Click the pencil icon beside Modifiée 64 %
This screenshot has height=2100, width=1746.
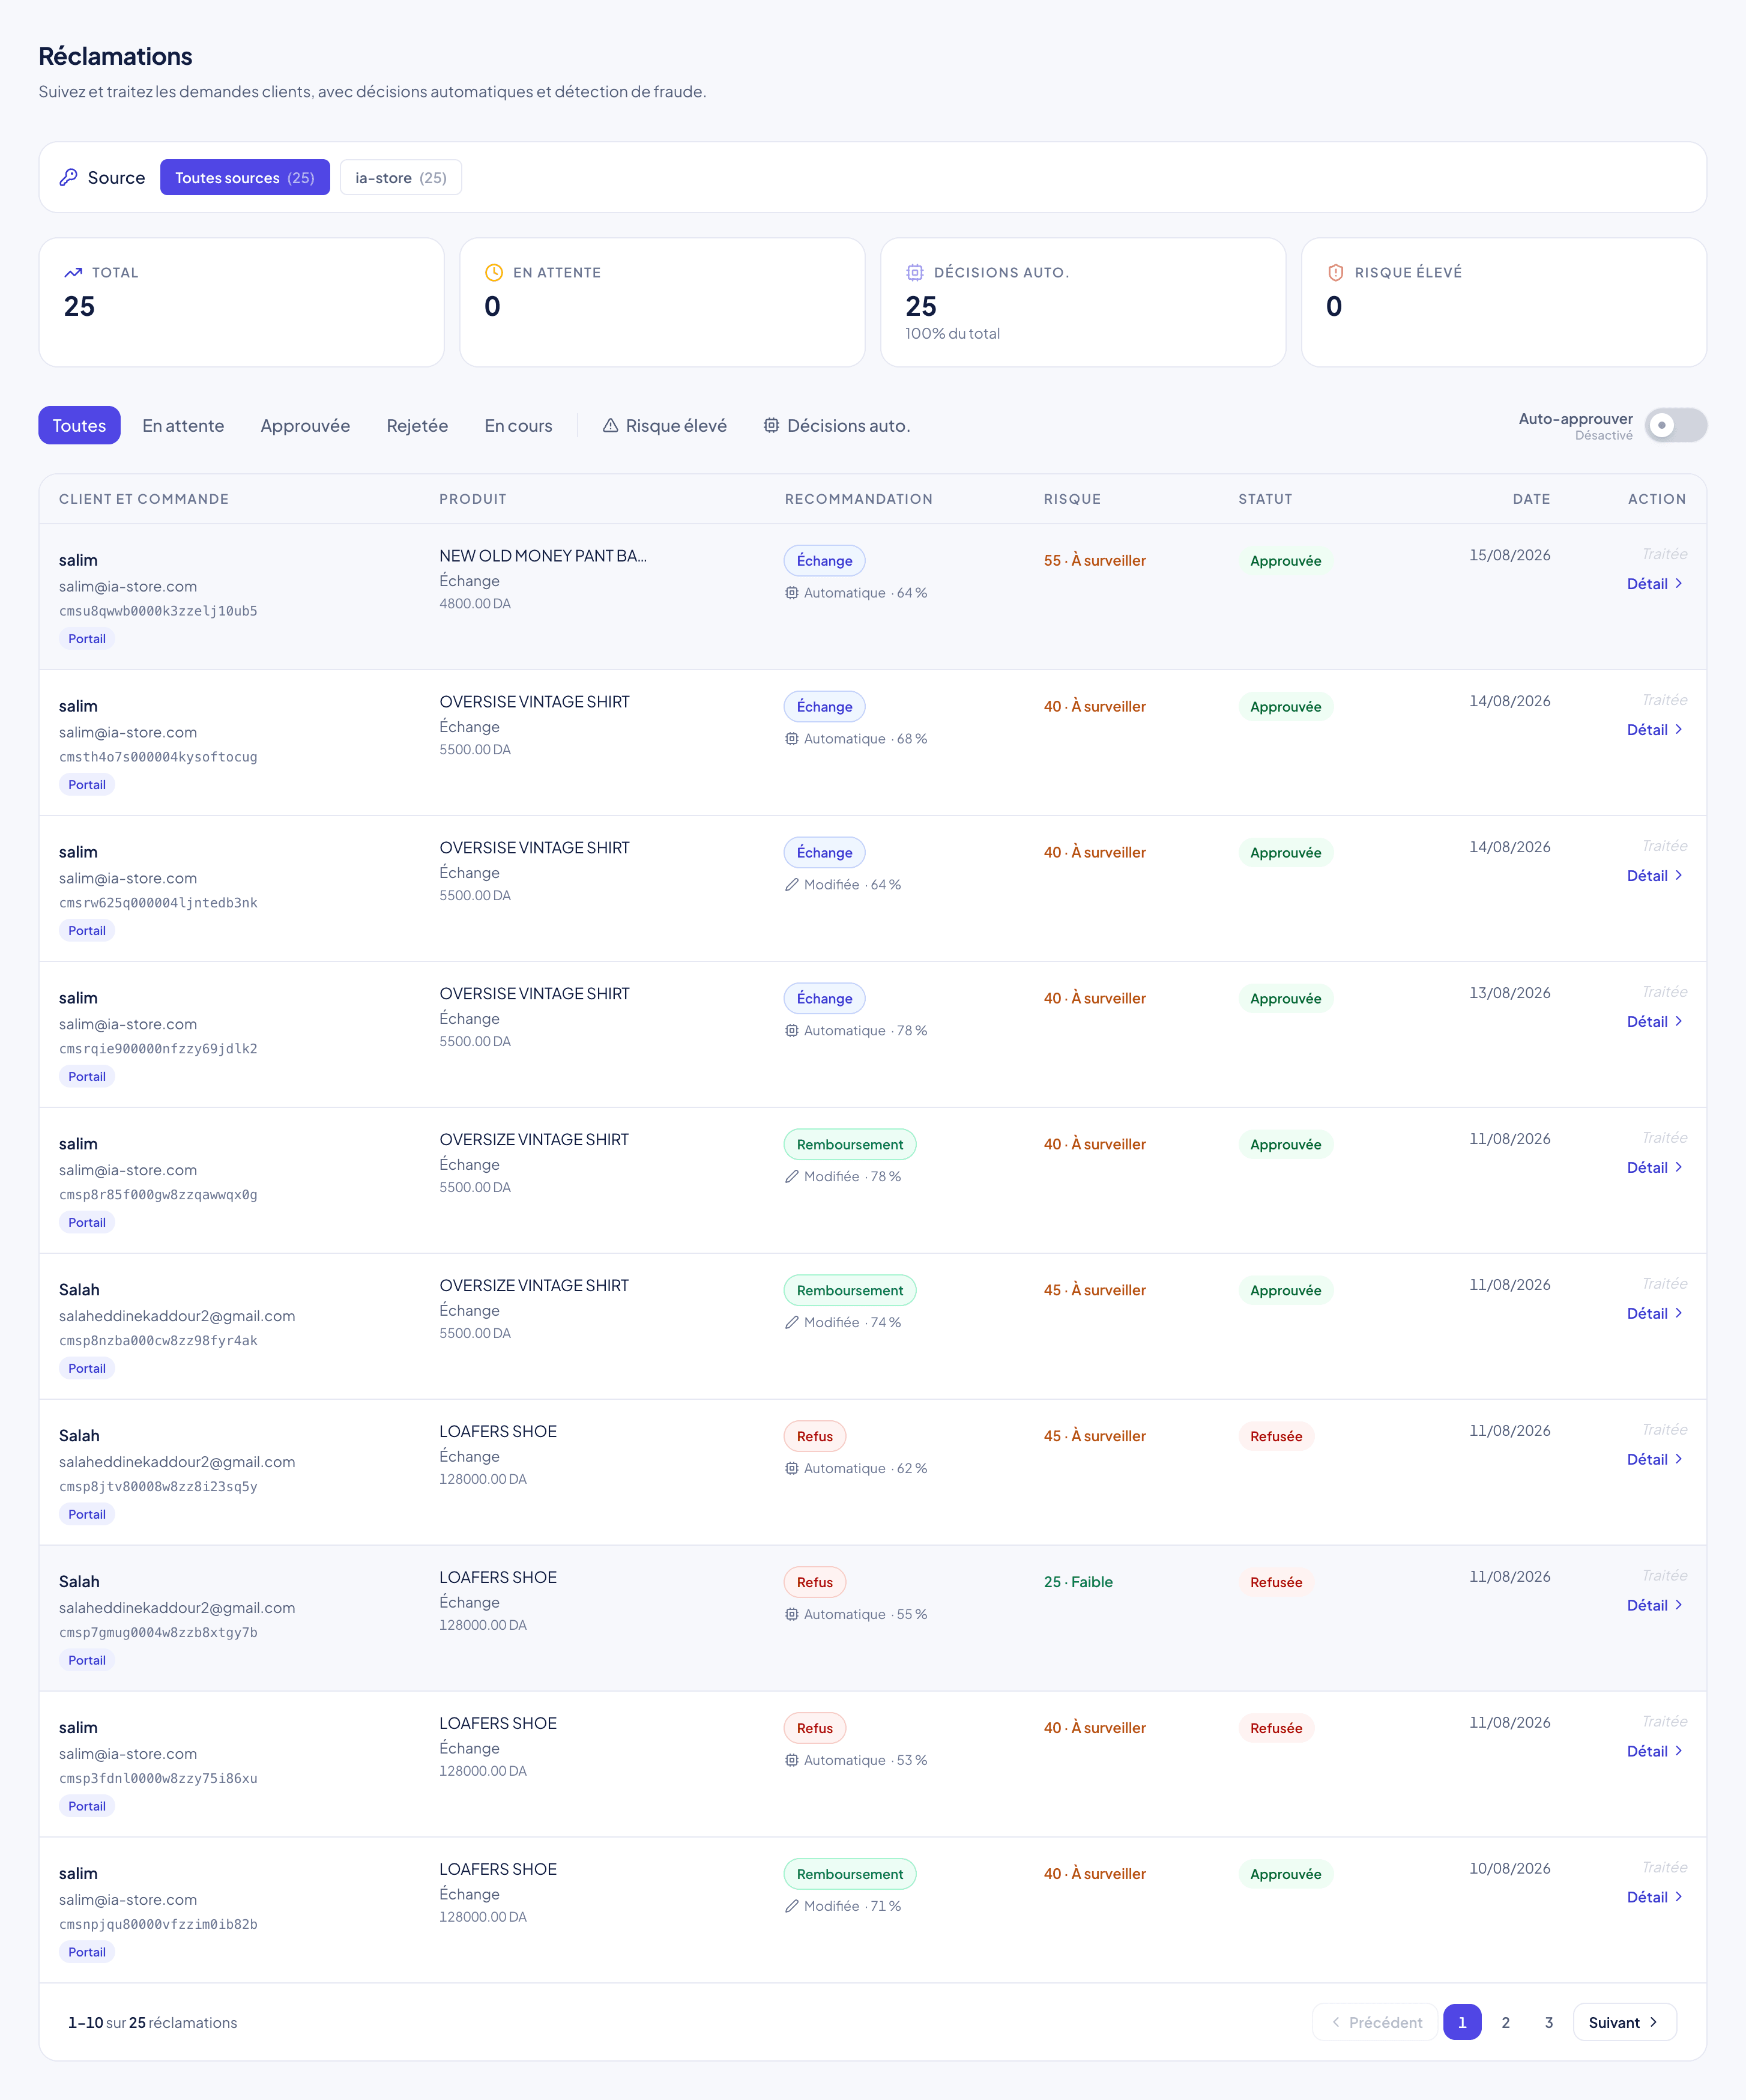(x=792, y=885)
